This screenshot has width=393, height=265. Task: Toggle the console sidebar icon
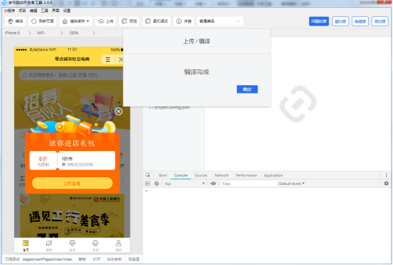(148, 184)
